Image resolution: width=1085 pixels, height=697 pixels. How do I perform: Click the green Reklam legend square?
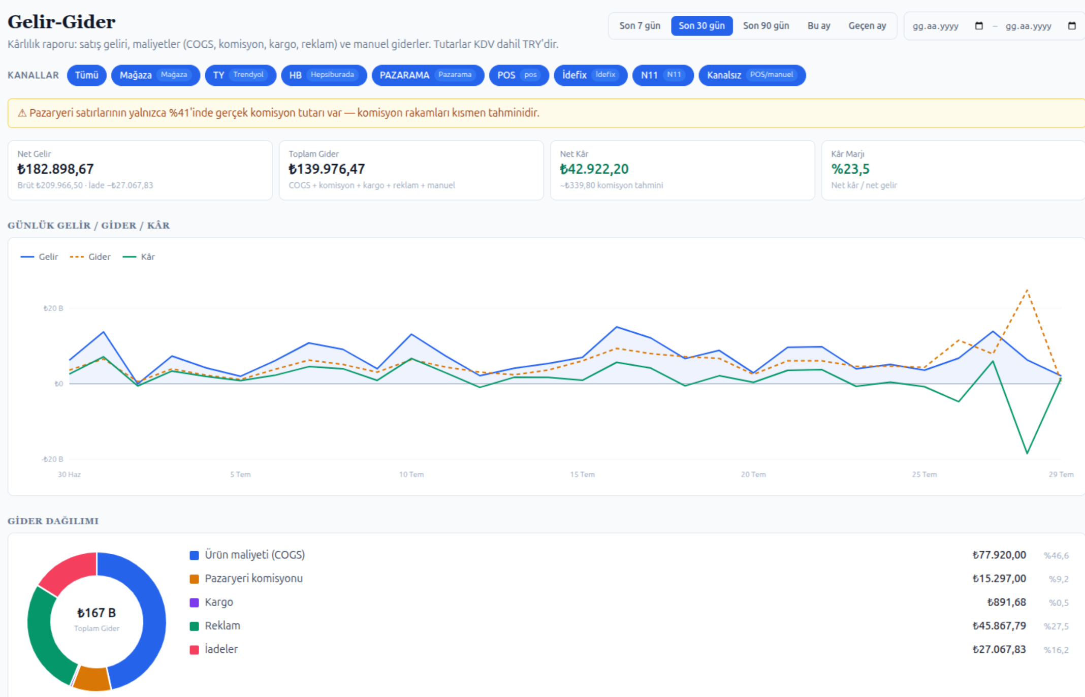tap(194, 626)
